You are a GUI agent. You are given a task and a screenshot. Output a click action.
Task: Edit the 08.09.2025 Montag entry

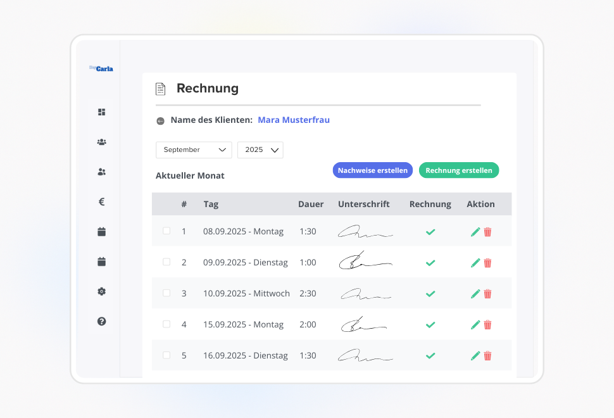475,232
